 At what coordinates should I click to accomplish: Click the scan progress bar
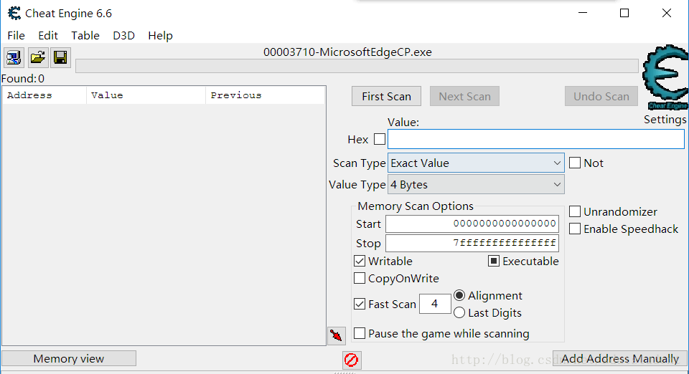click(x=357, y=66)
